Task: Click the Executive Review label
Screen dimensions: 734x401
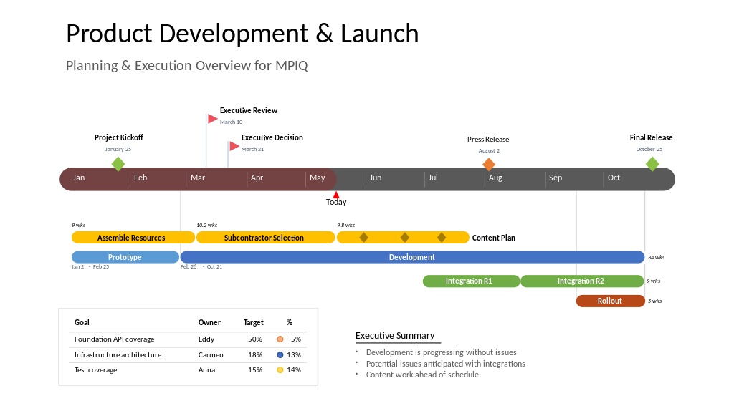Action: [x=249, y=110]
